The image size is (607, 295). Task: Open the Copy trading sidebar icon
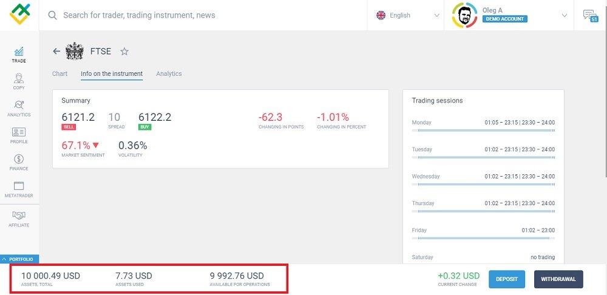[19, 81]
